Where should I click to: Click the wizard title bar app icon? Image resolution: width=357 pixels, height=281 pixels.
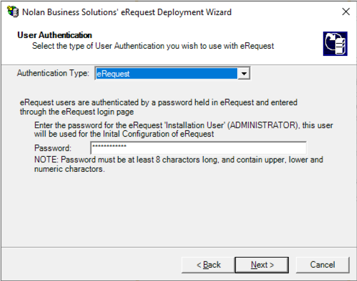pos(11,12)
